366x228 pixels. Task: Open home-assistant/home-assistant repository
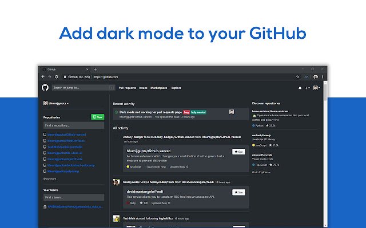[270, 112]
